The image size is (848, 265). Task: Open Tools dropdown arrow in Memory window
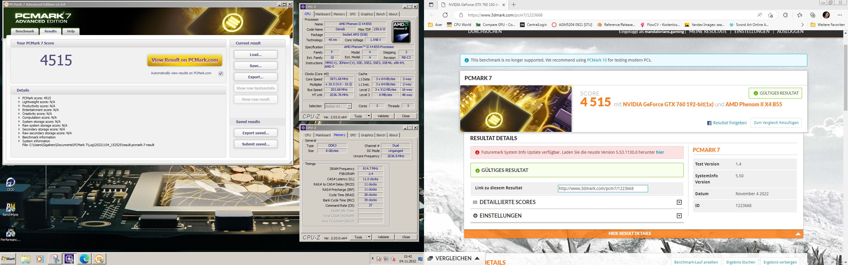click(x=369, y=237)
